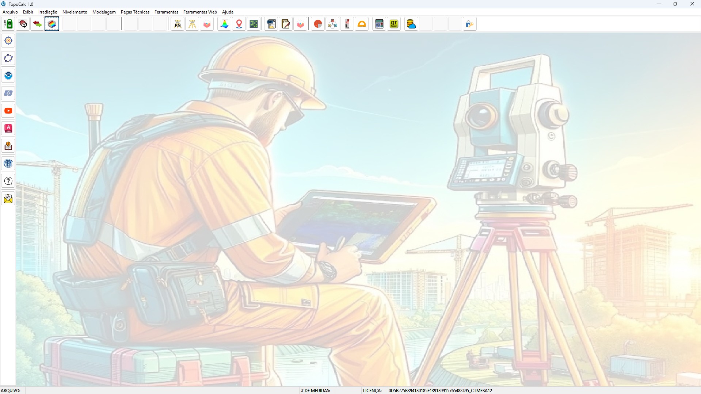Open the Ferramentas Web menu

(200, 12)
